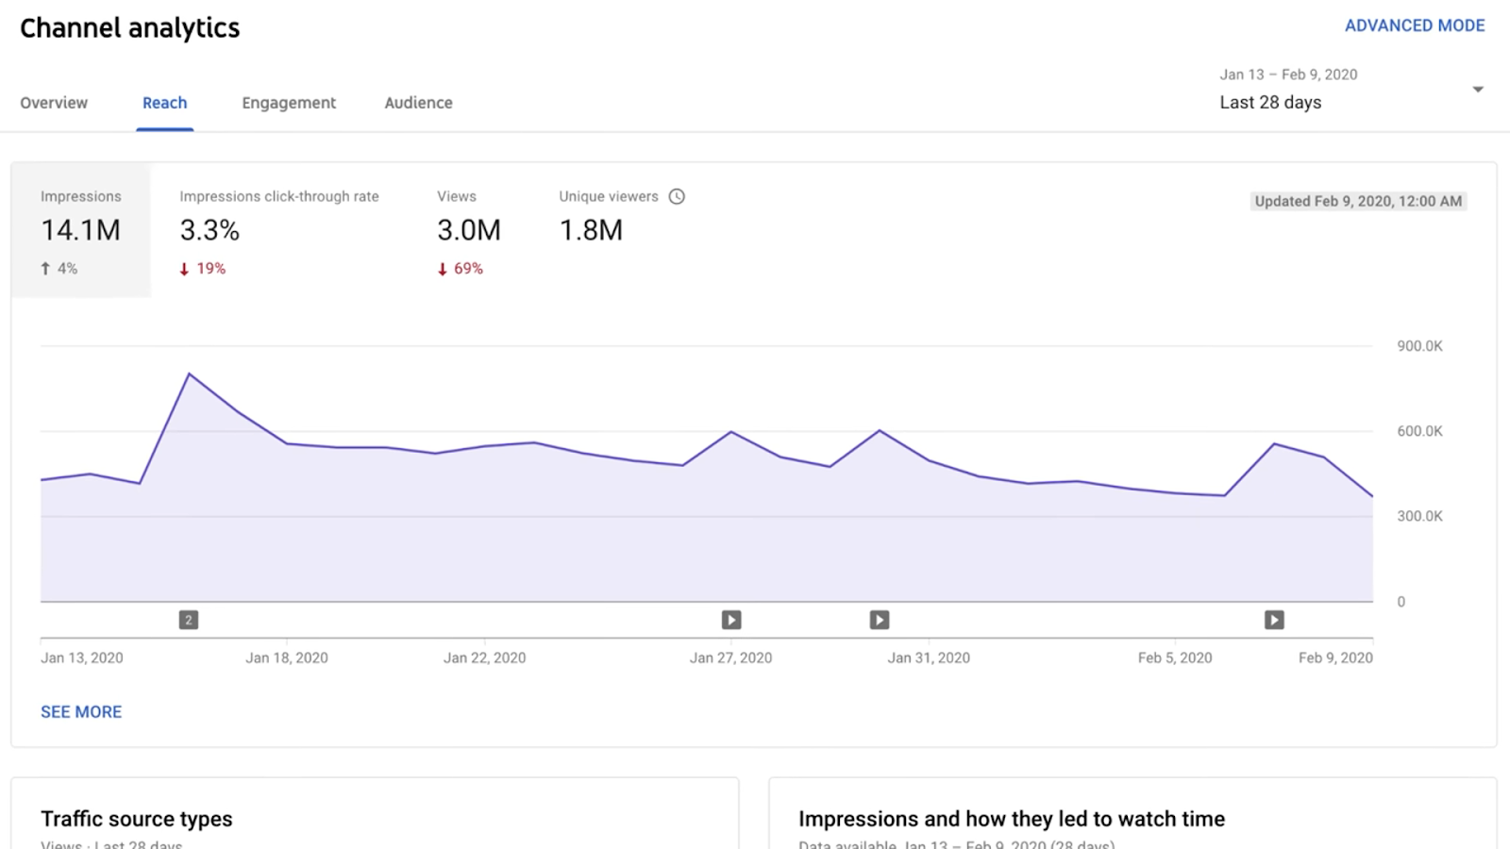
Task: Select the Views metric card
Action: tap(469, 231)
